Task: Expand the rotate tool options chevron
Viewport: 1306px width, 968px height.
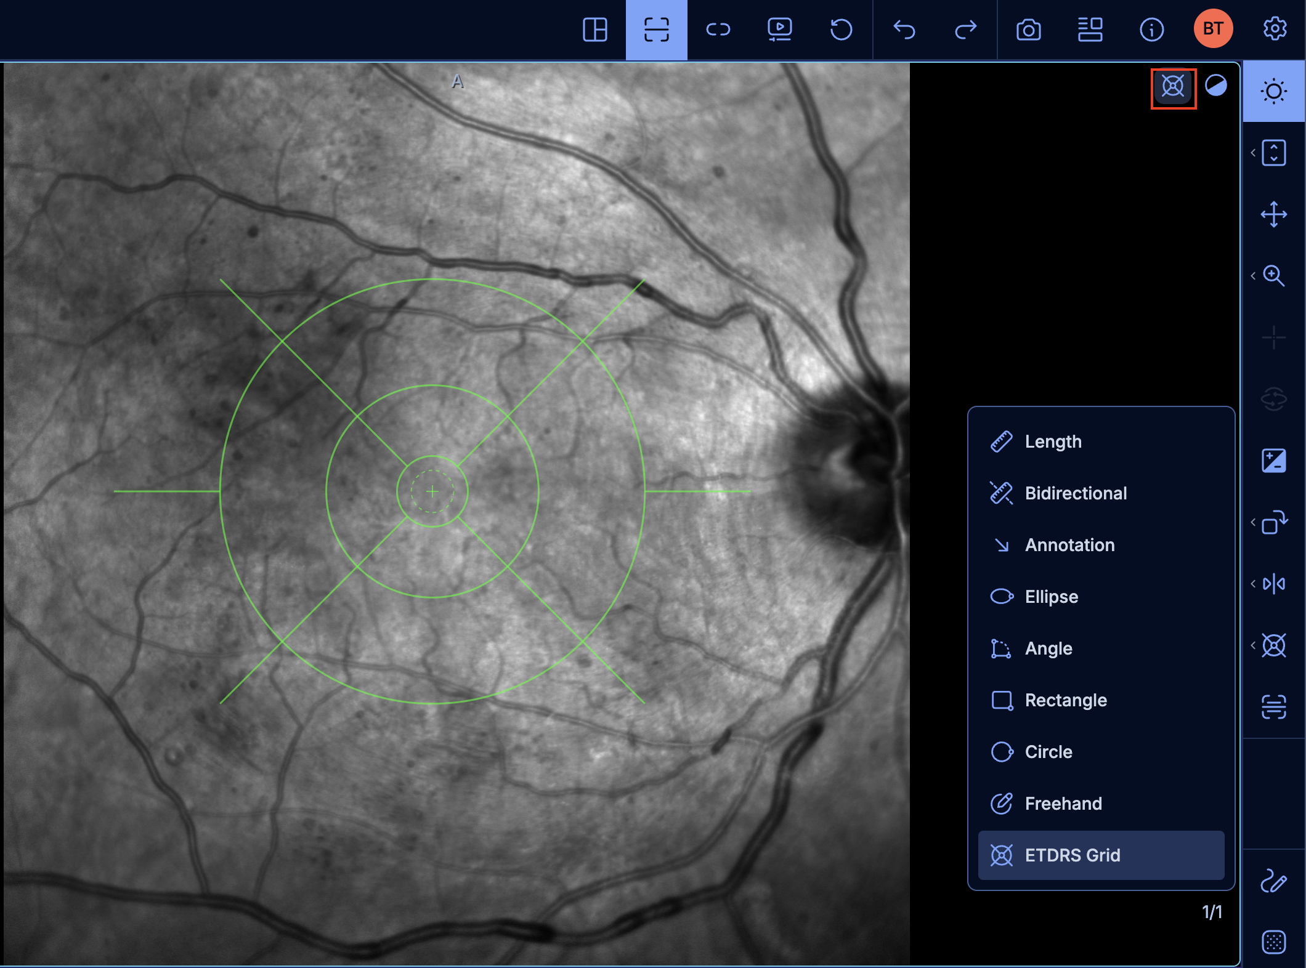Action: pyautogui.click(x=1253, y=522)
